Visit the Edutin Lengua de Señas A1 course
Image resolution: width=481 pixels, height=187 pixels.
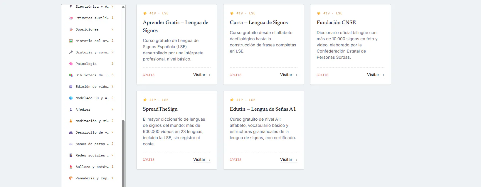(x=289, y=160)
